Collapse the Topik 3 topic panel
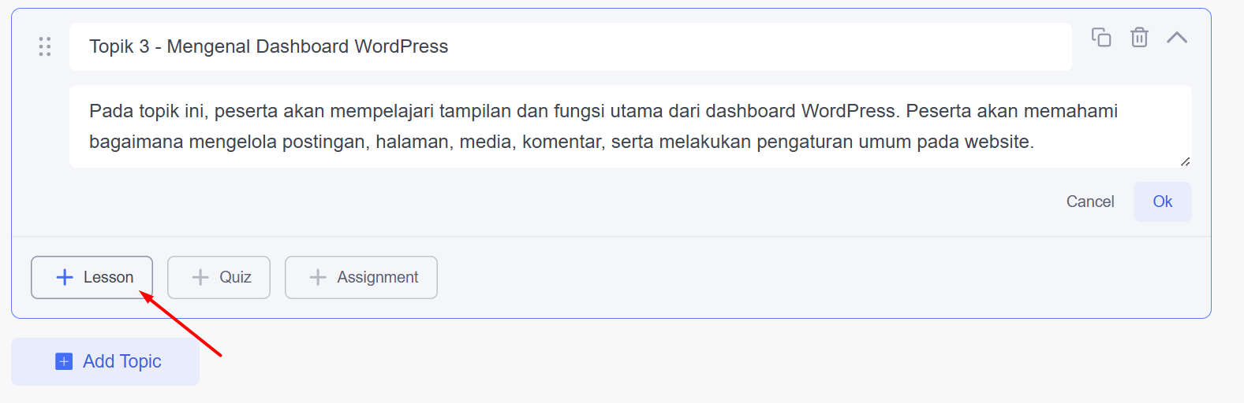Image resolution: width=1244 pixels, height=403 pixels. coord(1177,37)
